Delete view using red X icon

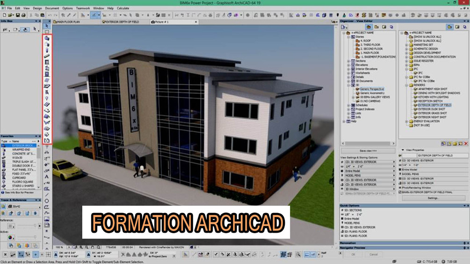coord(466,143)
